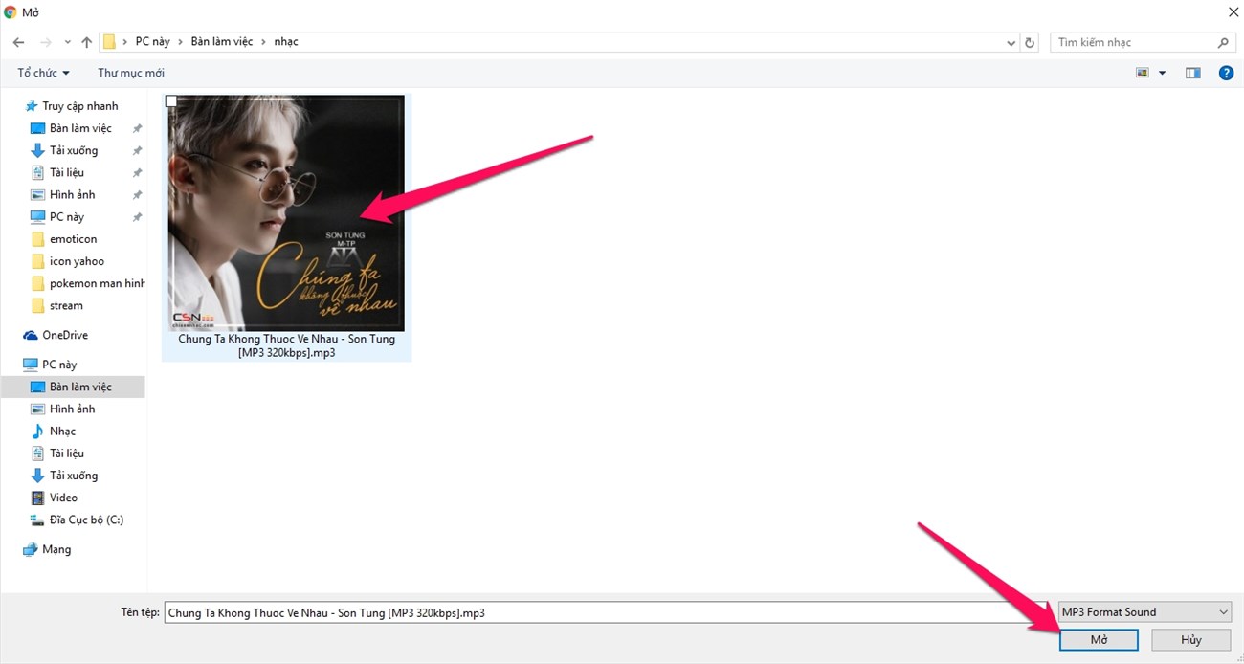Expand address bar history dropdown

coord(1011,43)
